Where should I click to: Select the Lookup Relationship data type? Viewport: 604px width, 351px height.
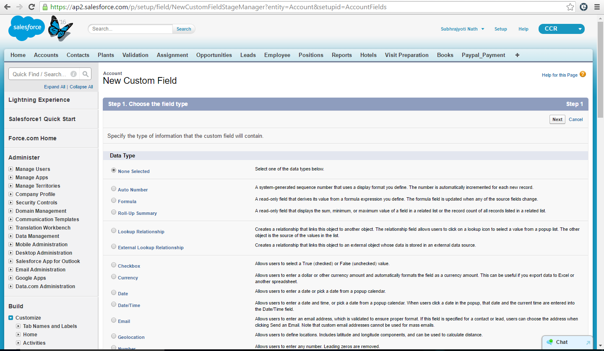point(114,231)
